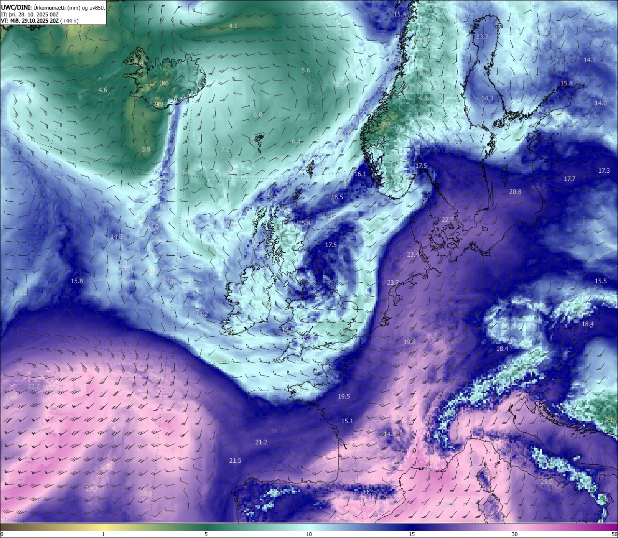Click the 7.2 value label
This screenshot has height=538, width=618.
(225, 150)
